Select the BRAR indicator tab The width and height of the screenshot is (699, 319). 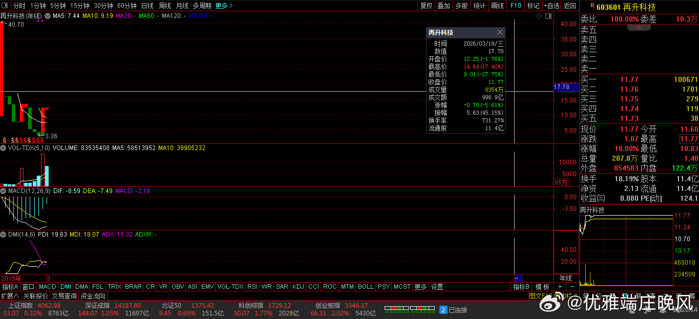tap(133, 287)
